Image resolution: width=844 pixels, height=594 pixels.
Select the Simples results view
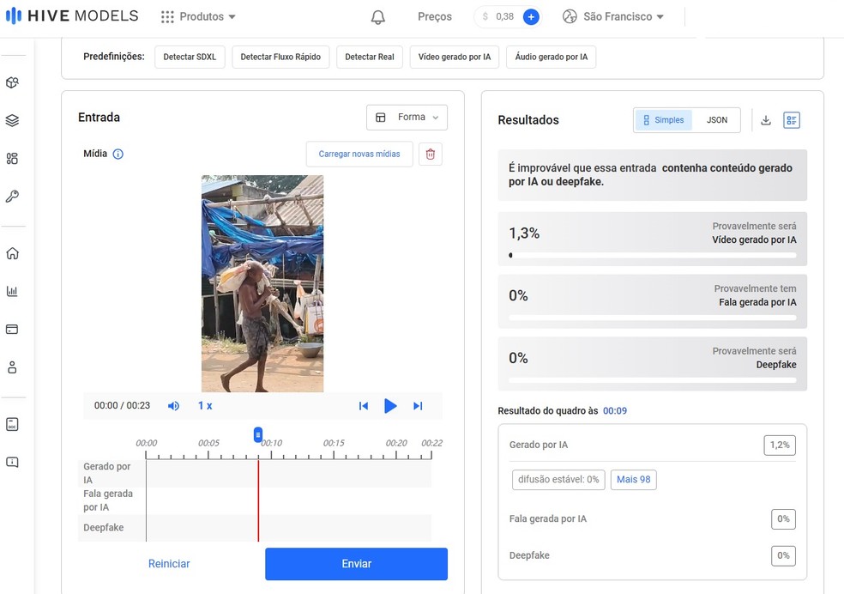click(x=663, y=120)
